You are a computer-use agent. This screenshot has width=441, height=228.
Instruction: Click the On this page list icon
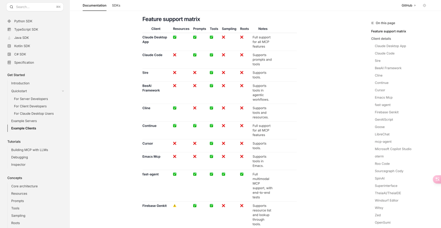[x=372, y=23]
